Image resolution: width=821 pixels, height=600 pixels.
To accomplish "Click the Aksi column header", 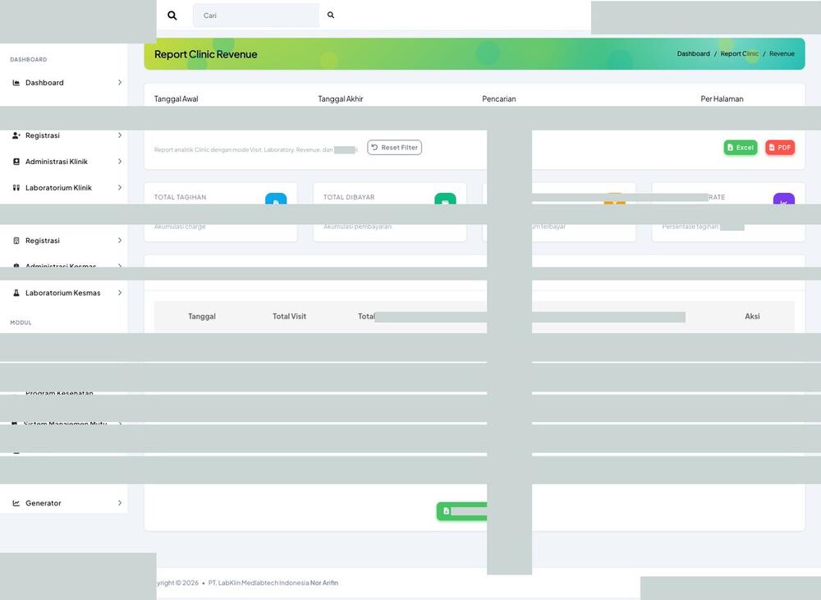I will click(752, 316).
